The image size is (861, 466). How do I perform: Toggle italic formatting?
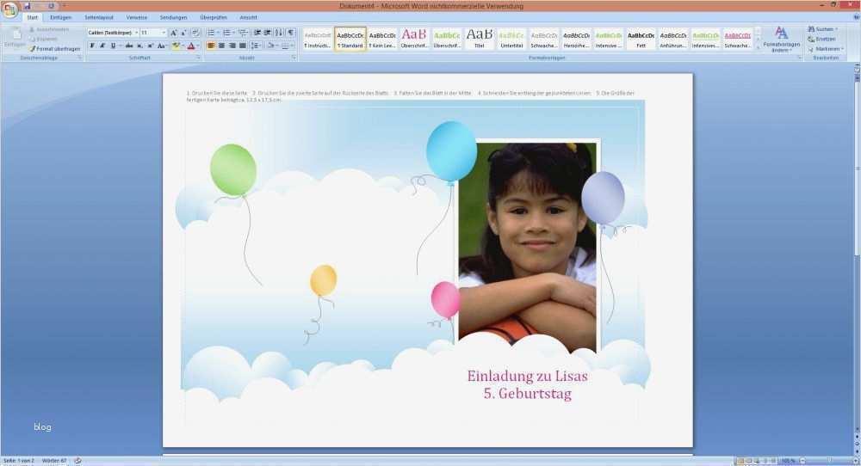[x=102, y=46]
